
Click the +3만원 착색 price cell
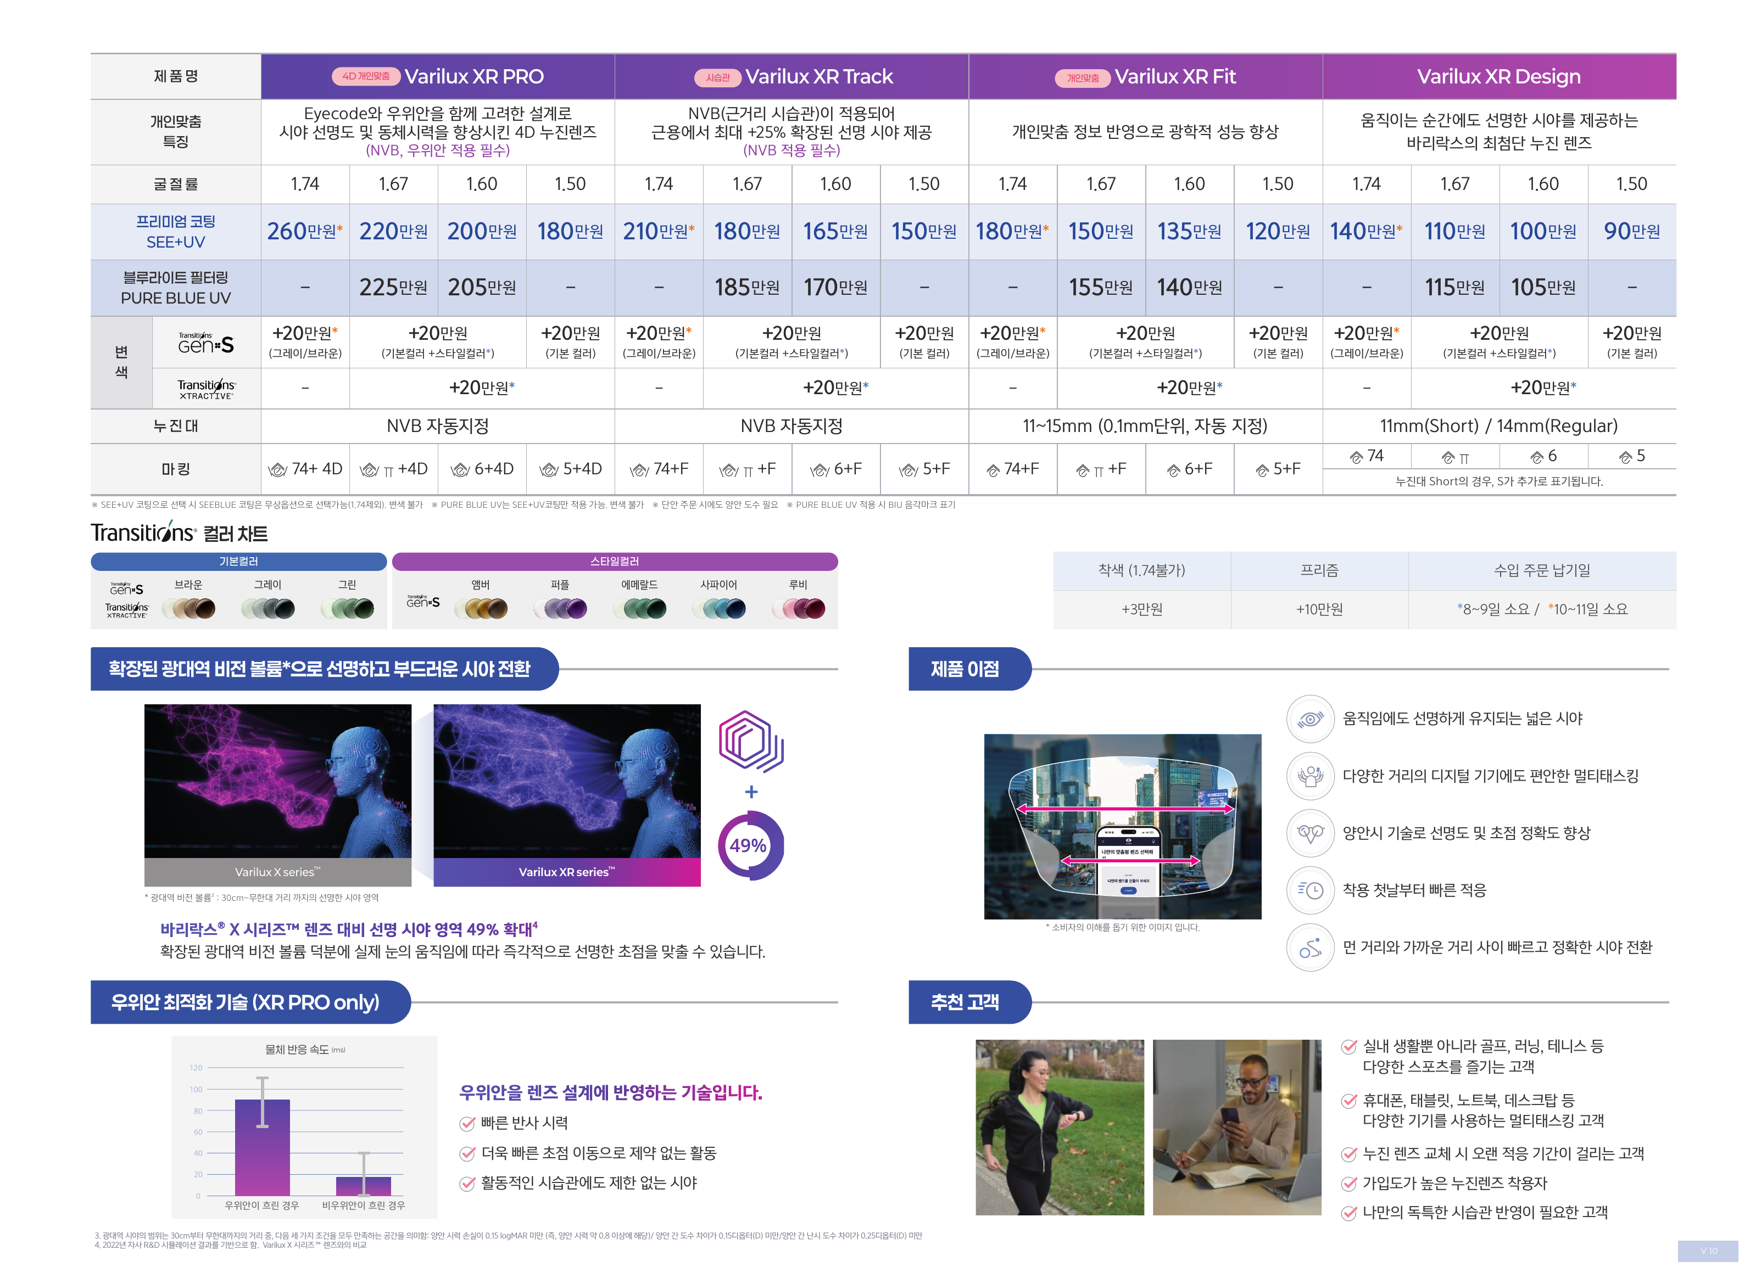(x=1142, y=609)
